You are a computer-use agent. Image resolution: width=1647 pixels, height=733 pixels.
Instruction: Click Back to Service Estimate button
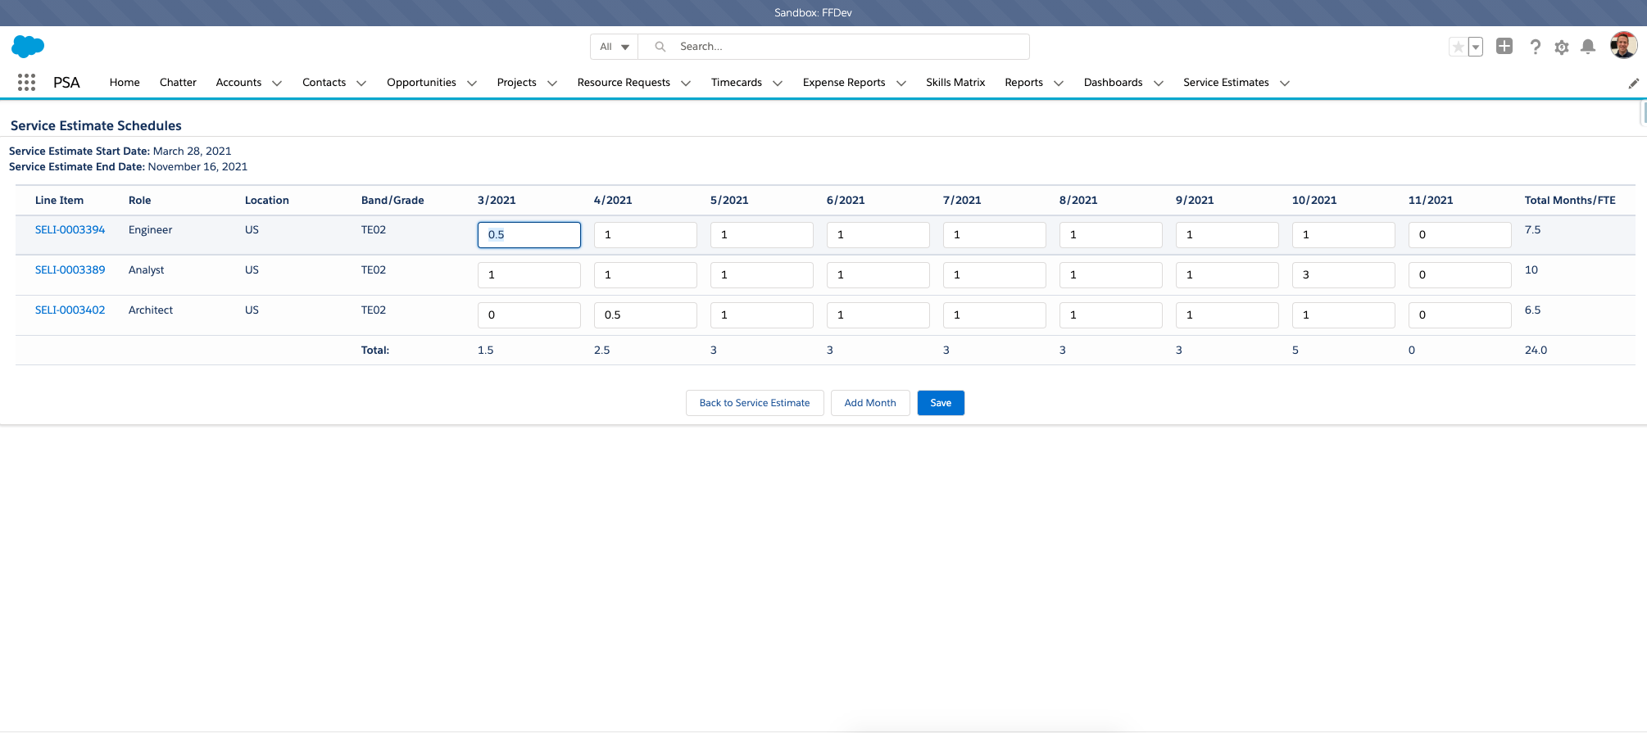coord(755,403)
